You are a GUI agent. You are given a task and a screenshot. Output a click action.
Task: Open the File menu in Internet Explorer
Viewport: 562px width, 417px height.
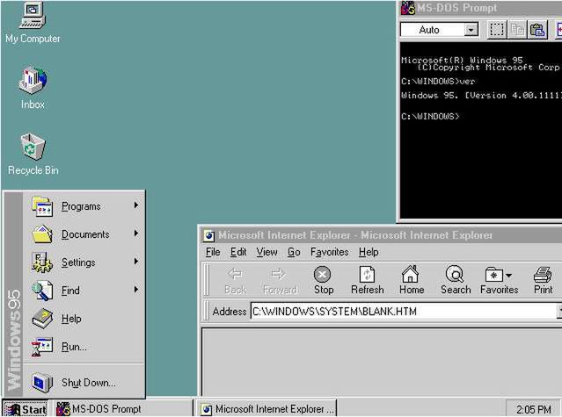point(213,252)
